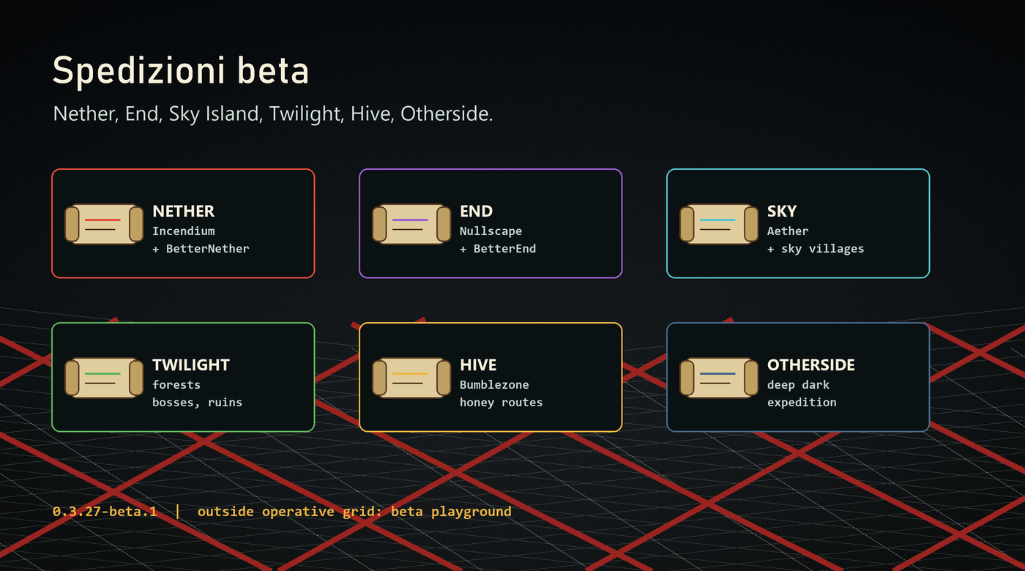This screenshot has width=1025, height=571.
Task: Click the version label 0.3.27-beta.1
Action: 105,512
